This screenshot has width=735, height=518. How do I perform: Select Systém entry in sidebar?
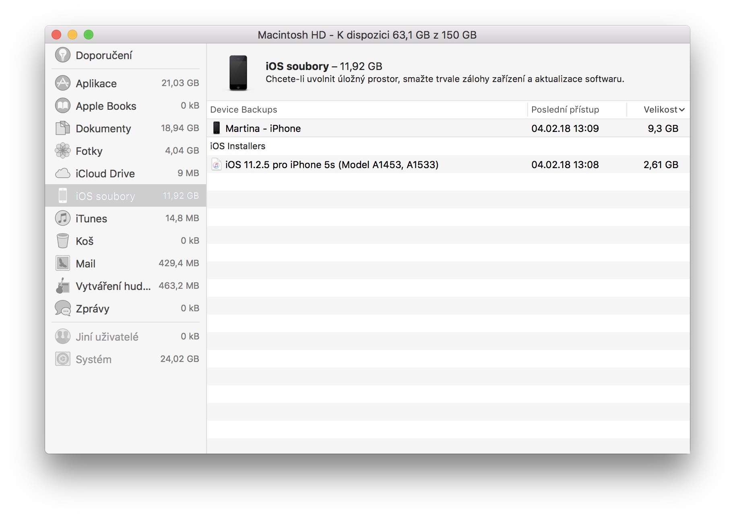[126, 359]
